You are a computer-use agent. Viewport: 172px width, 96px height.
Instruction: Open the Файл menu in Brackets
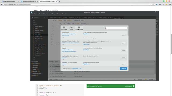(x=32, y=14)
